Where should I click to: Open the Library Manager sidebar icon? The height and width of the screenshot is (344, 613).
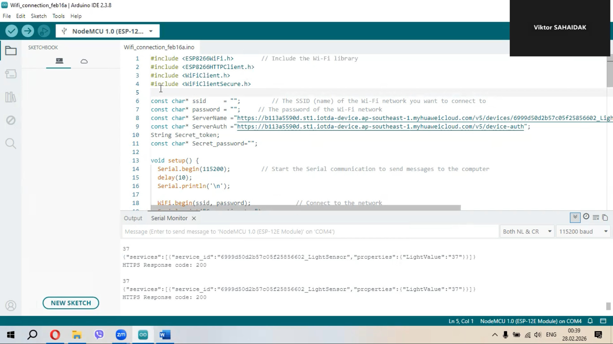pos(11,97)
